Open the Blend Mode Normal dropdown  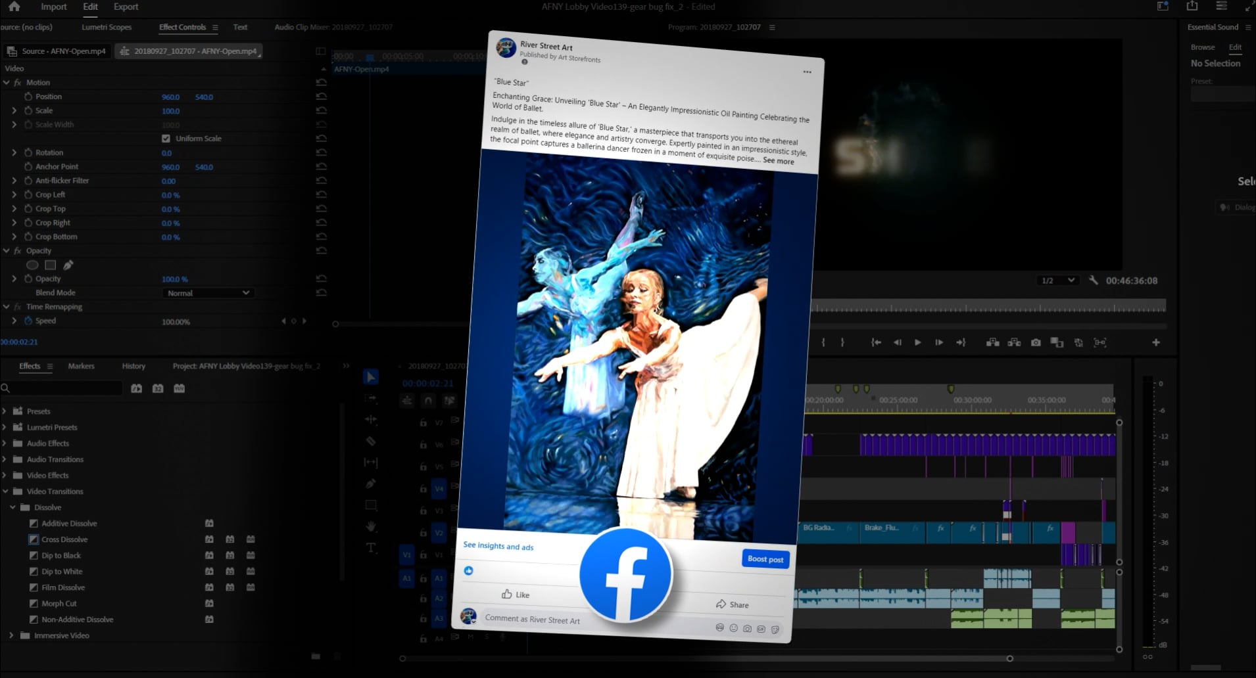(x=208, y=293)
